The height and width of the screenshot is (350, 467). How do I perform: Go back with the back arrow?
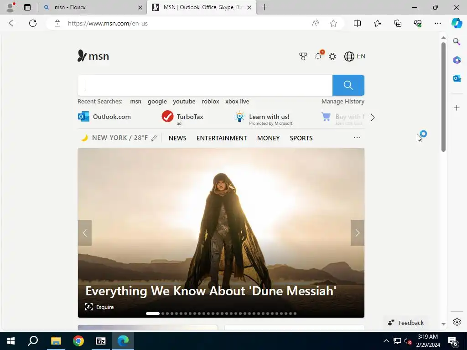point(12,23)
